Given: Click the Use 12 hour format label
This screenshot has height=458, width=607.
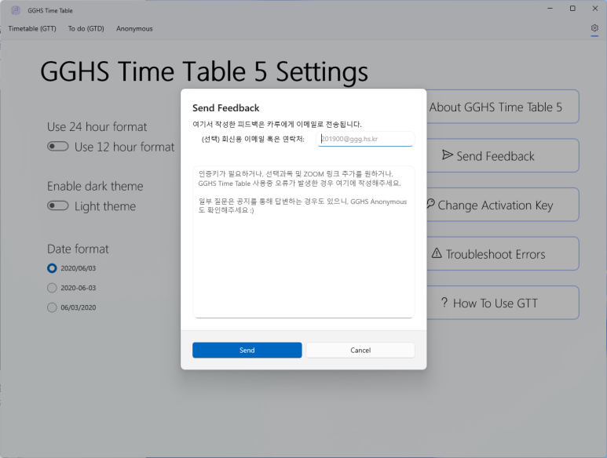Looking at the screenshot, I should (124, 147).
